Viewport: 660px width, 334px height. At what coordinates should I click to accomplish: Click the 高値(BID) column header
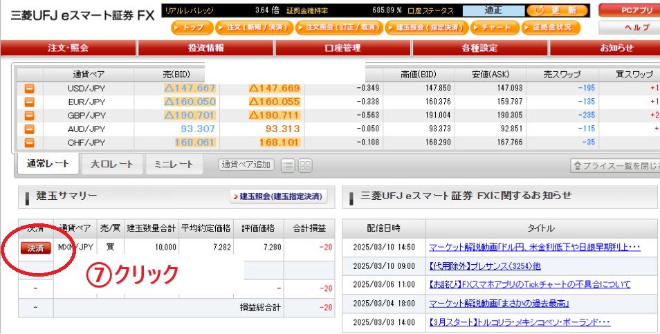419,75
